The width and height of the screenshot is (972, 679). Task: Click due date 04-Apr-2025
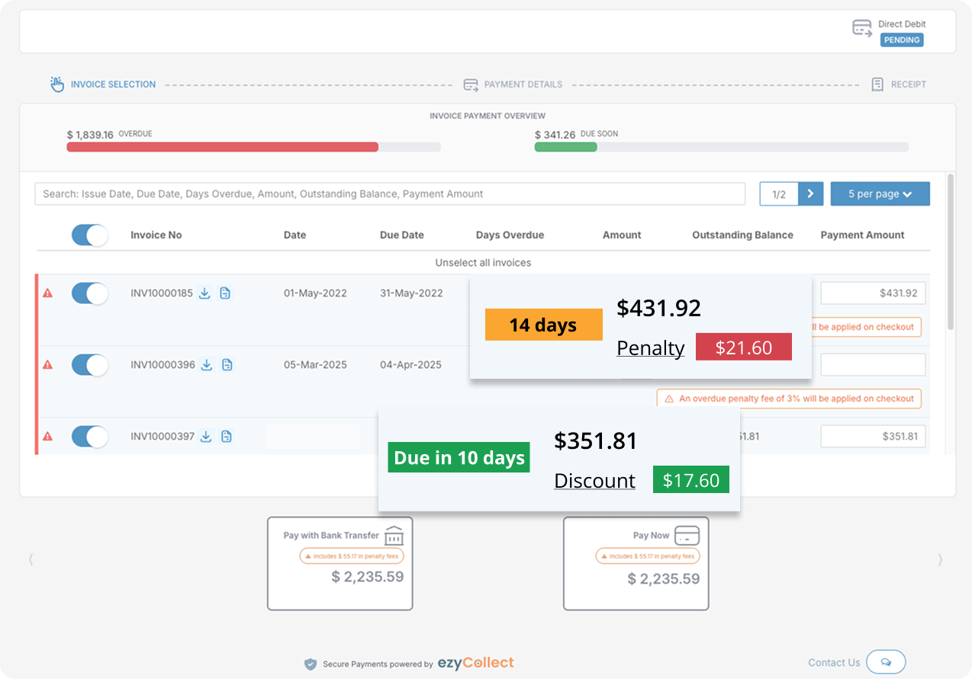pos(410,365)
